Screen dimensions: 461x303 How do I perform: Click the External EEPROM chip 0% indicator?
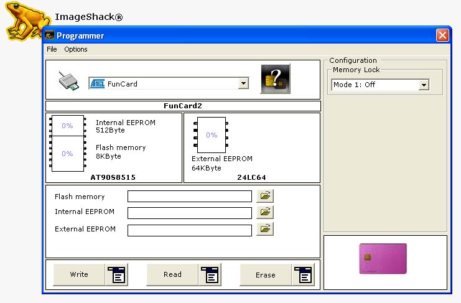click(212, 135)
